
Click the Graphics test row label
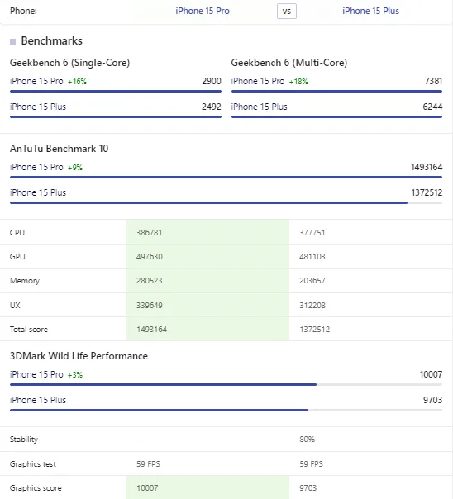(x=33, y=464)
